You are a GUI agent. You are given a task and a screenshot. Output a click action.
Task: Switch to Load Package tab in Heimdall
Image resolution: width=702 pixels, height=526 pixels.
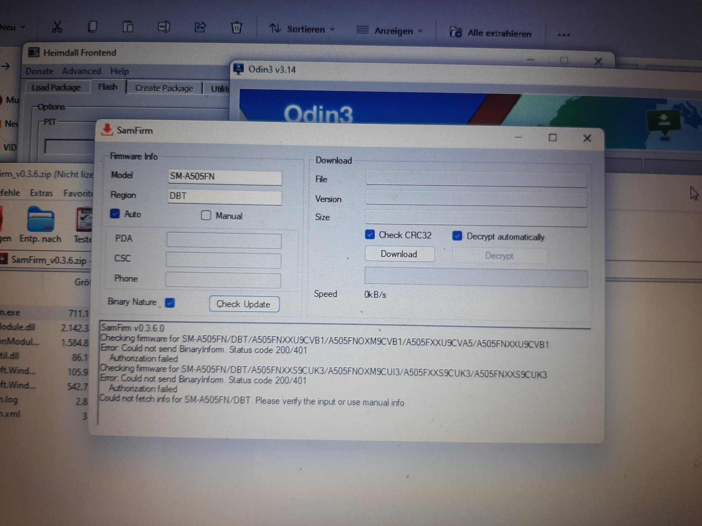click(x=56, y=88)
